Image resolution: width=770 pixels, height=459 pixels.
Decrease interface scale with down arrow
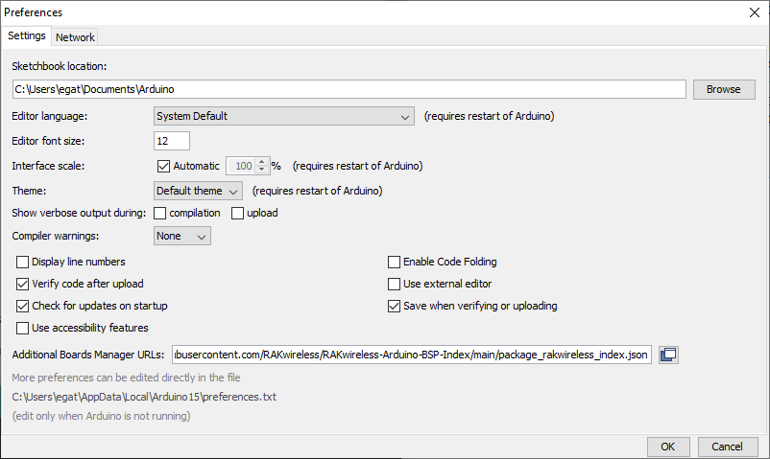click(x=262, y=170)
